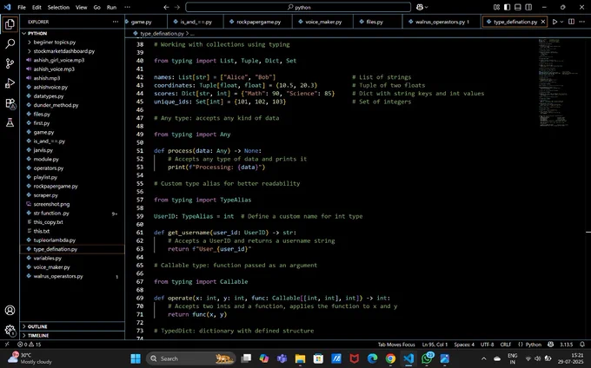Click the remote window icon in the status bar
Image resolution: width=591 pixels, height=368 pixels.
click(7, 345)
